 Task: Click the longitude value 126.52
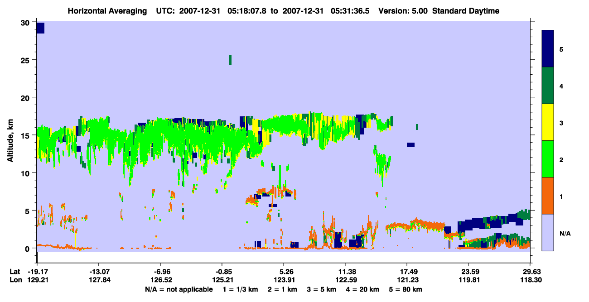pyautogui.click(x=160, y=280)
